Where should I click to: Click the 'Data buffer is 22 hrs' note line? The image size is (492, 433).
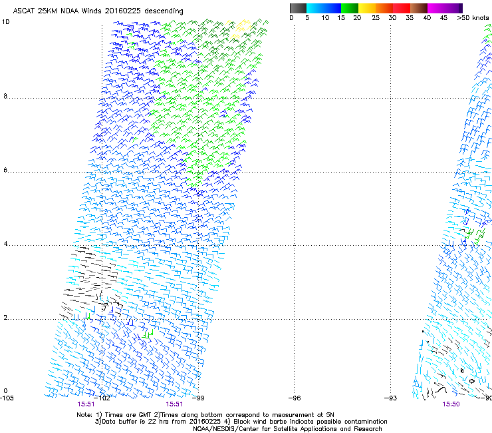(x=241, y=422)
